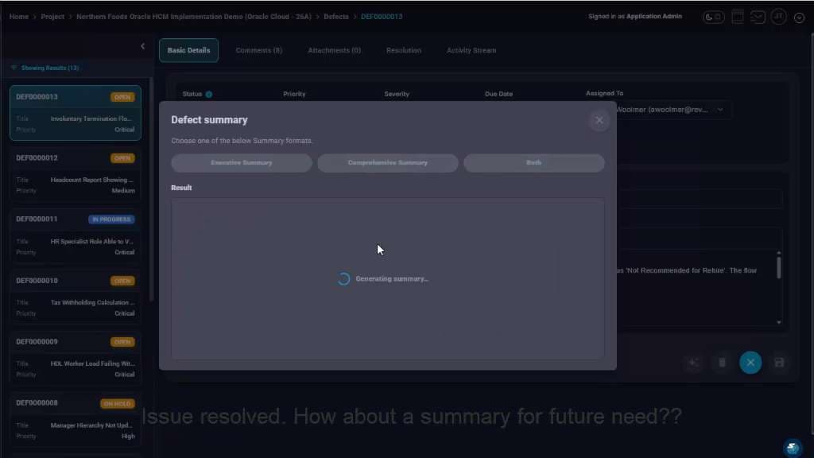Open the JT user avatar menu
Viewport: 814px width, 458px height.
779,17
